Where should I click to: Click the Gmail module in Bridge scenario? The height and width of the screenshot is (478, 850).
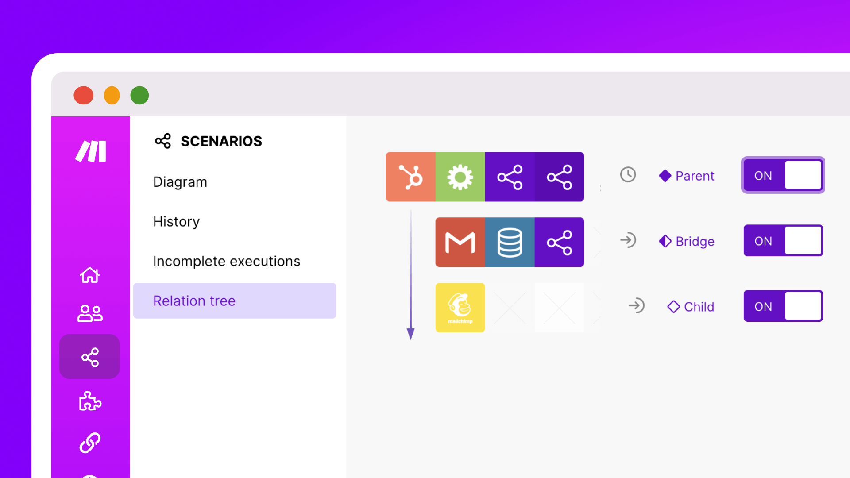(x=460, y=242)
